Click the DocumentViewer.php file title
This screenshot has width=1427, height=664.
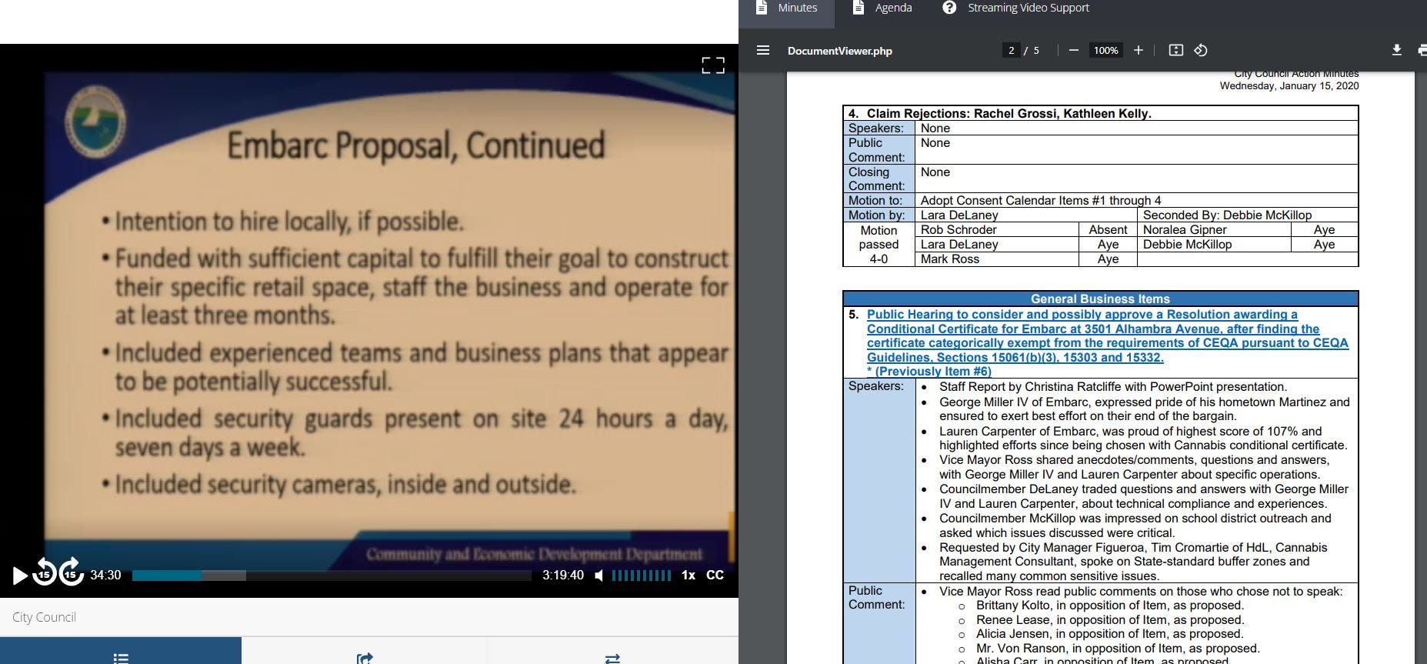point(840,51)
